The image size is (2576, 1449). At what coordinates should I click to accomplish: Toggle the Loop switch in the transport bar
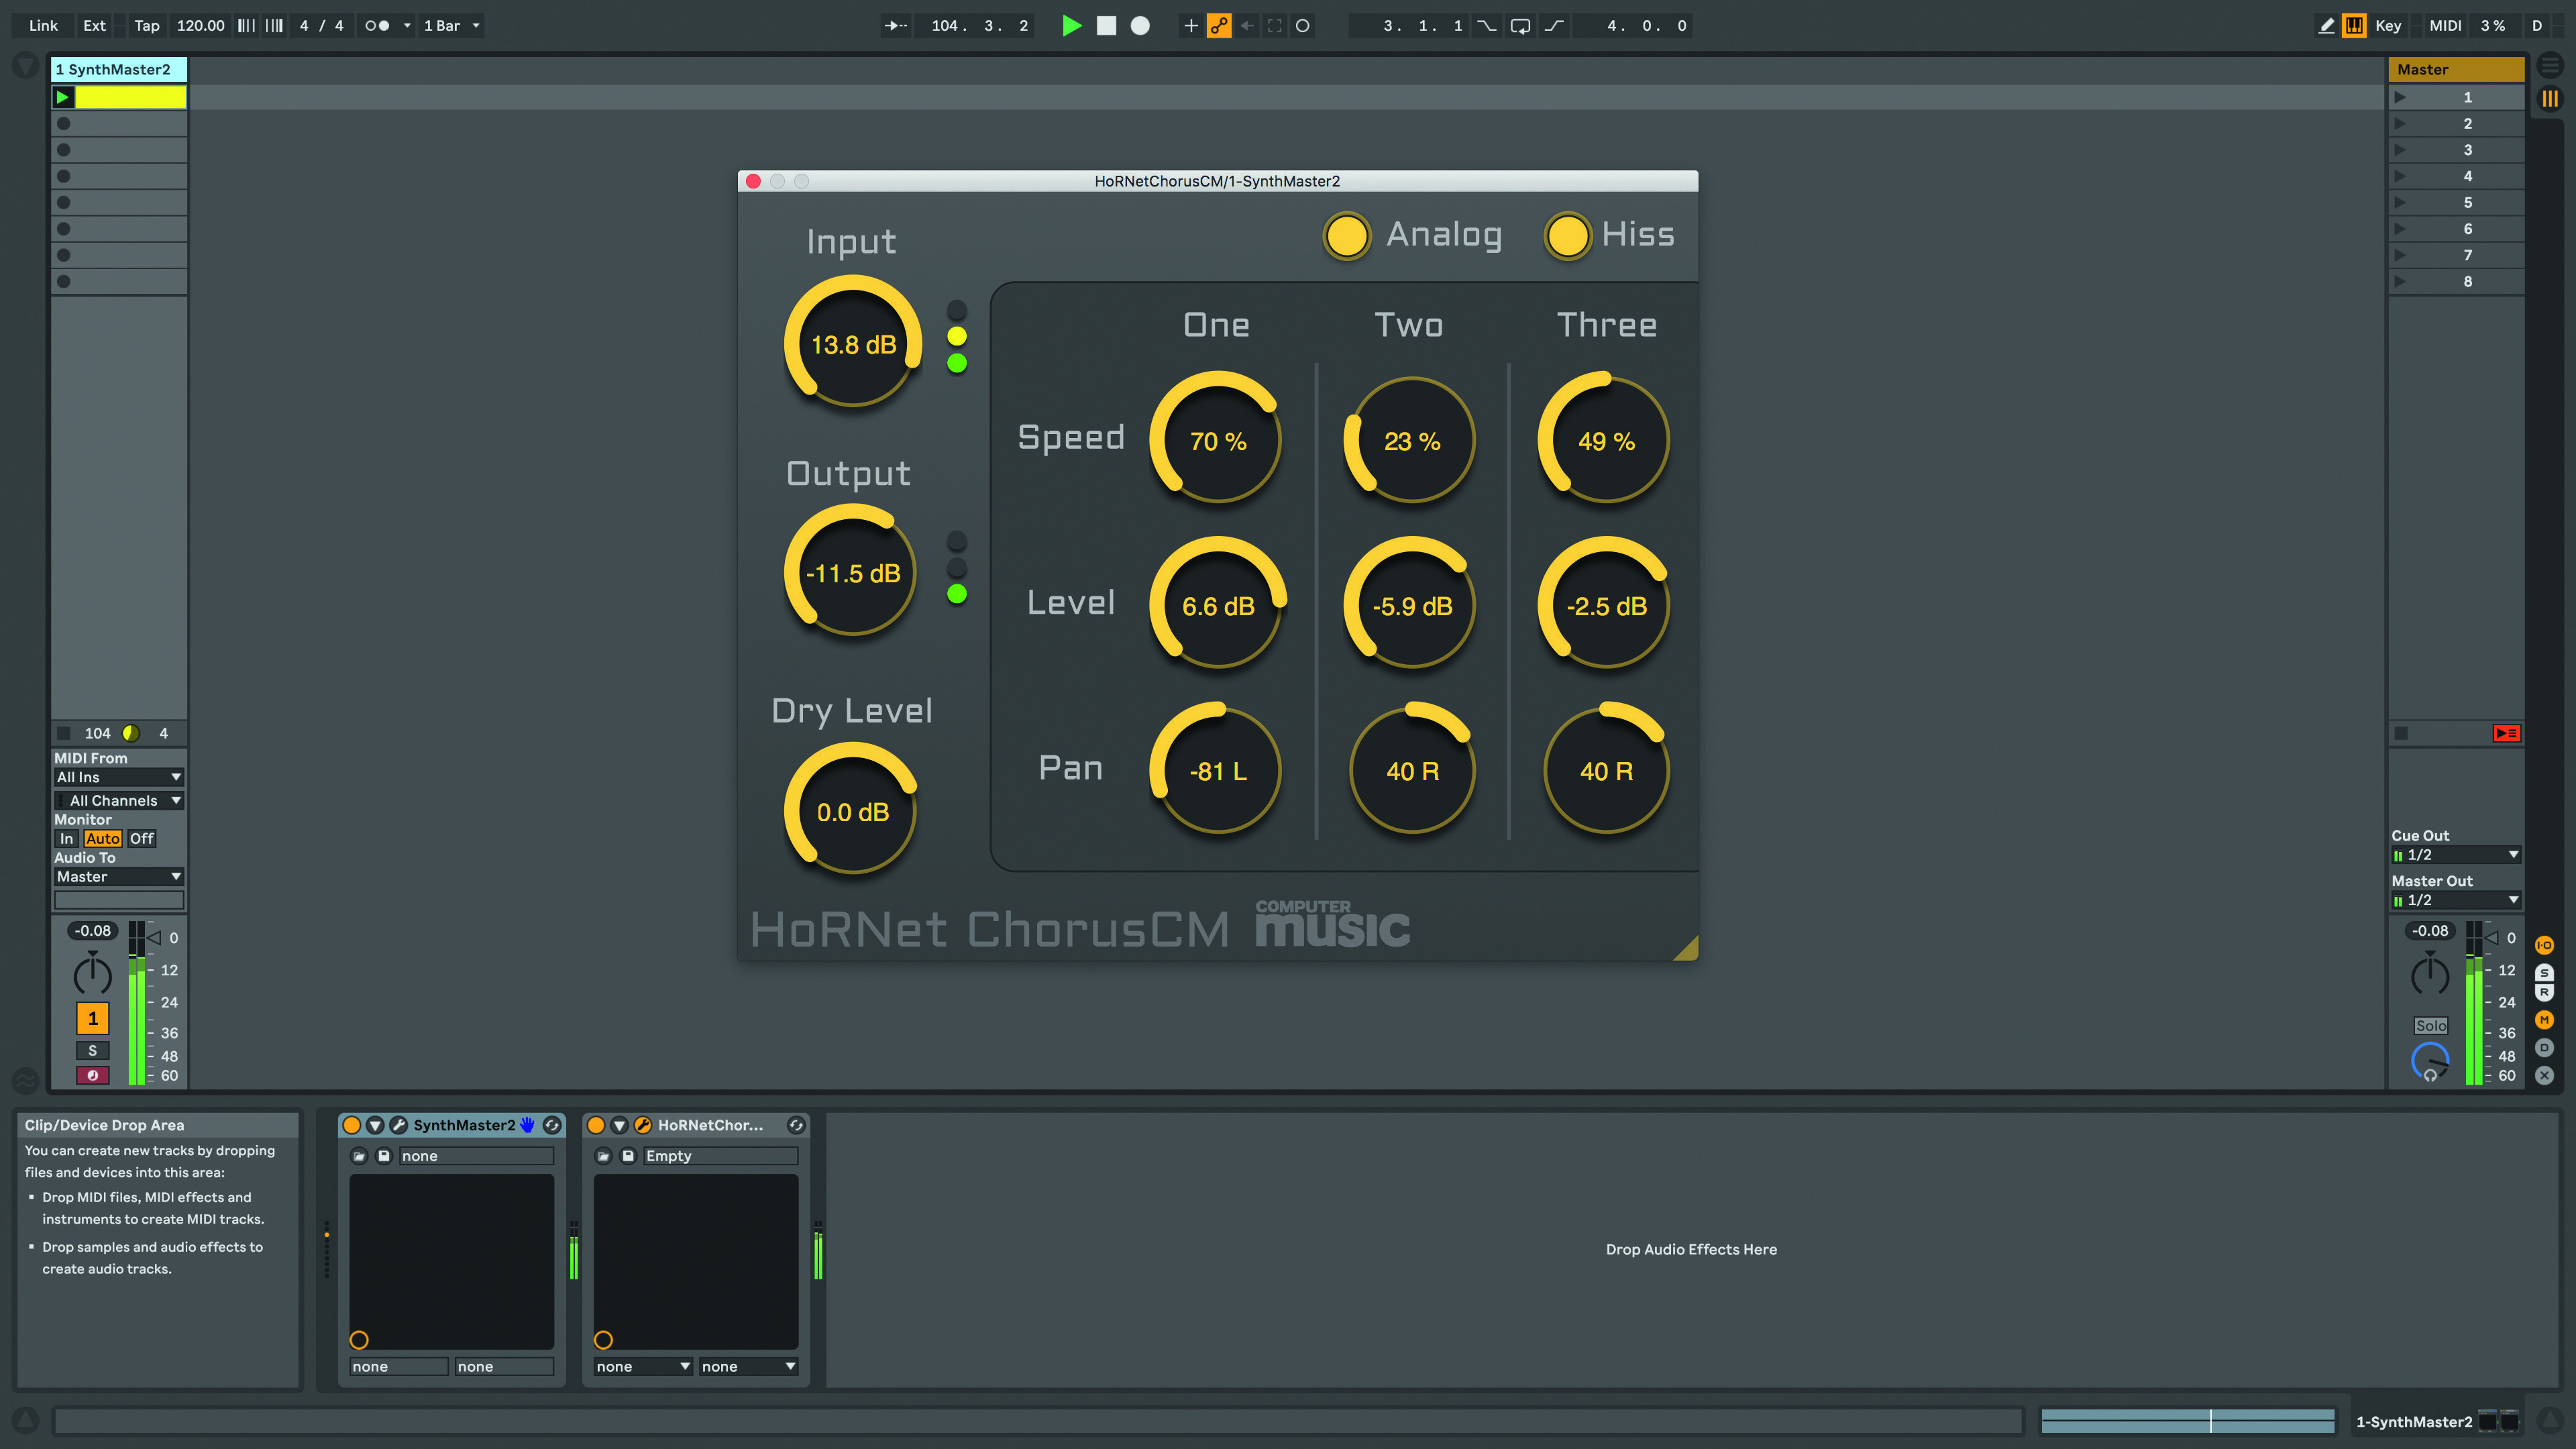coord(1520,26)
